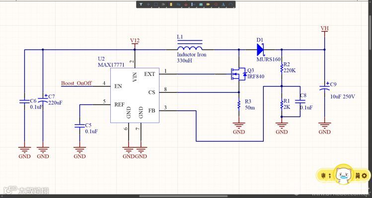Click the VIN pin name on U2

tap(135, 77)
